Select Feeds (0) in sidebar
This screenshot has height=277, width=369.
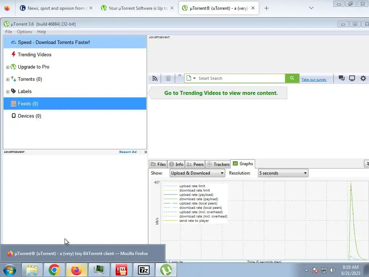pos(75,104)
